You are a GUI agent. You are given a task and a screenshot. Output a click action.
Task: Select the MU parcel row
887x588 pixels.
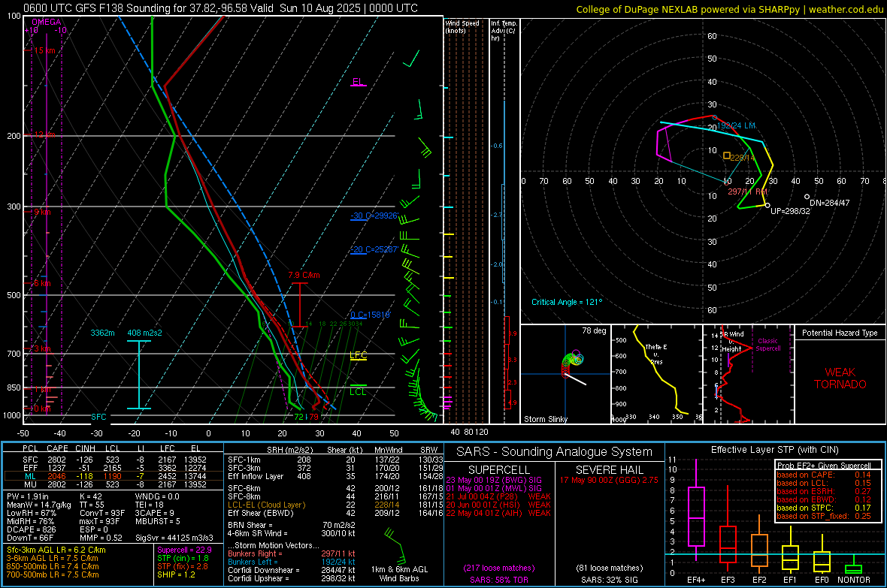click(x=114, y=484)
